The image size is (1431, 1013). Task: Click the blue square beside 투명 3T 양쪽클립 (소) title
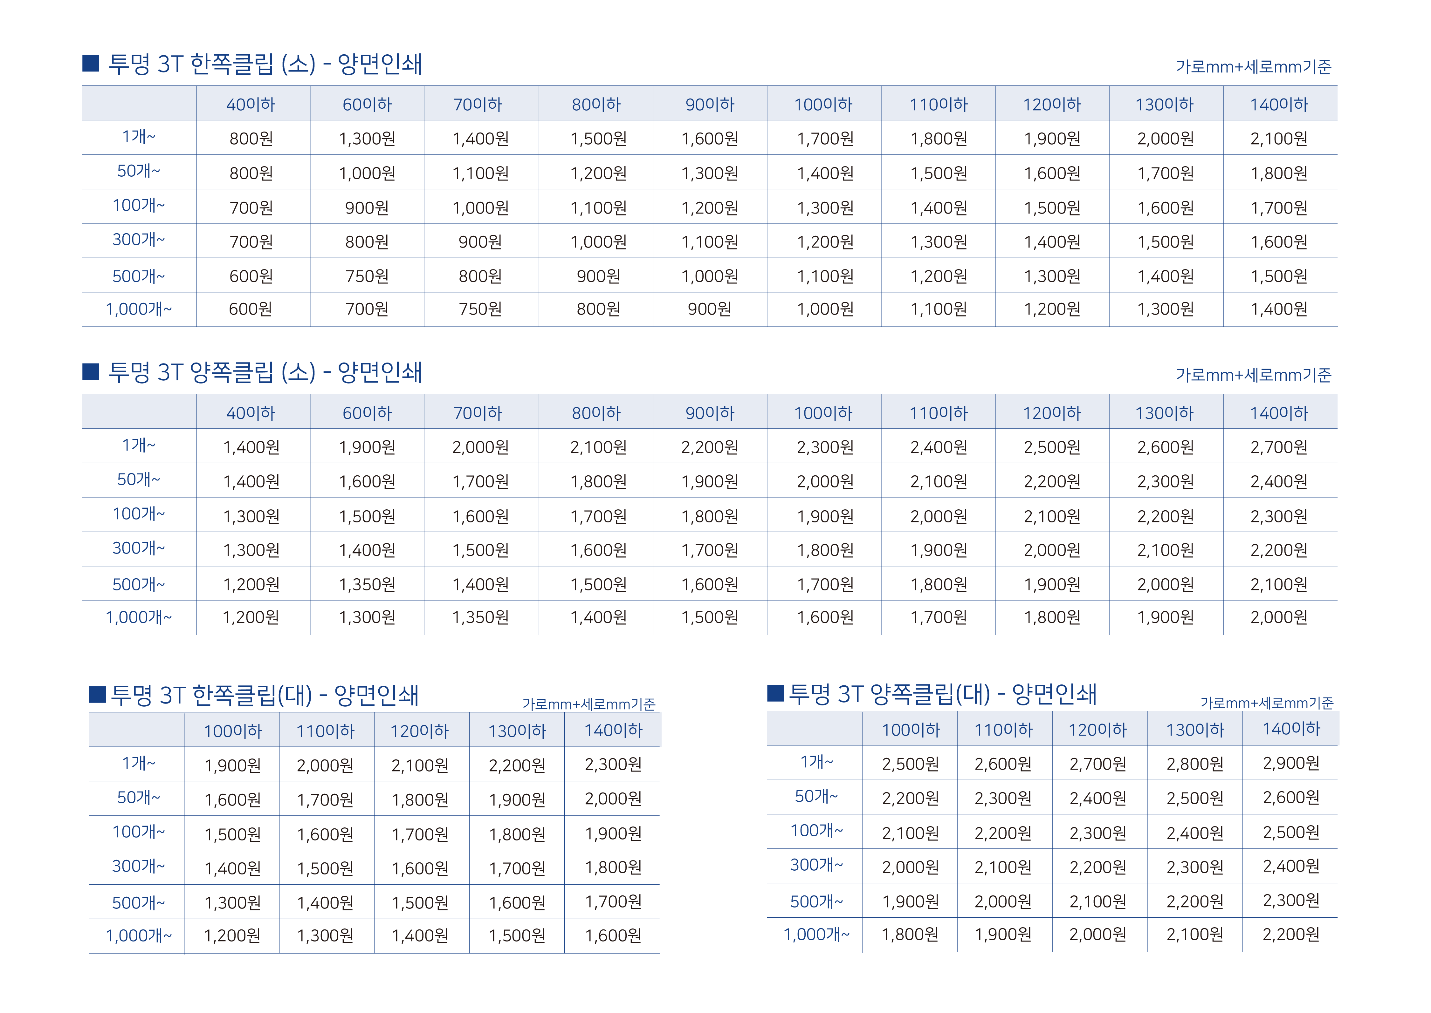[91, 372]
